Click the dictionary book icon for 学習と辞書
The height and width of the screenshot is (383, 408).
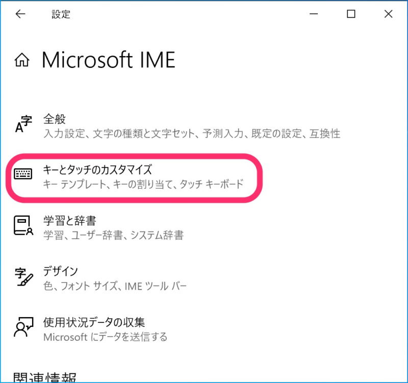23,225
